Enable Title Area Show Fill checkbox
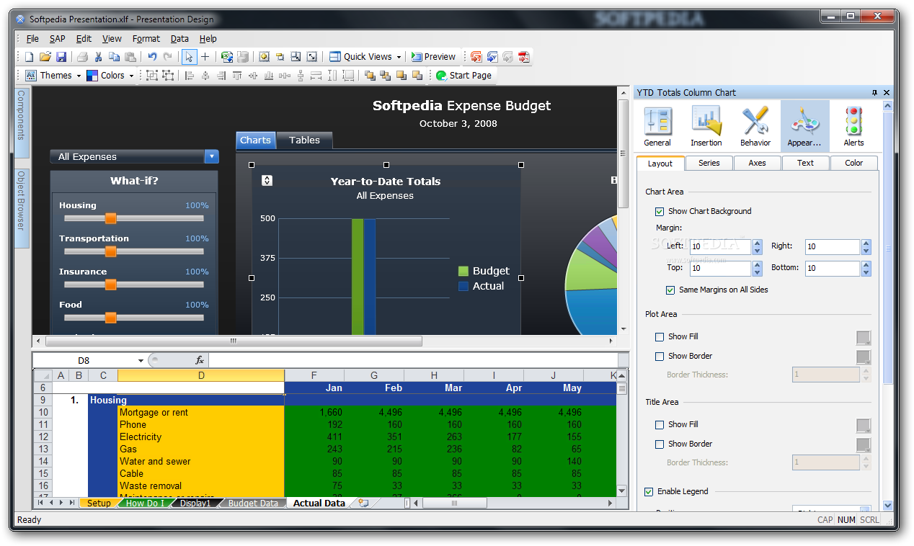This screenshot has height=546, width=914. coord(660,424)
